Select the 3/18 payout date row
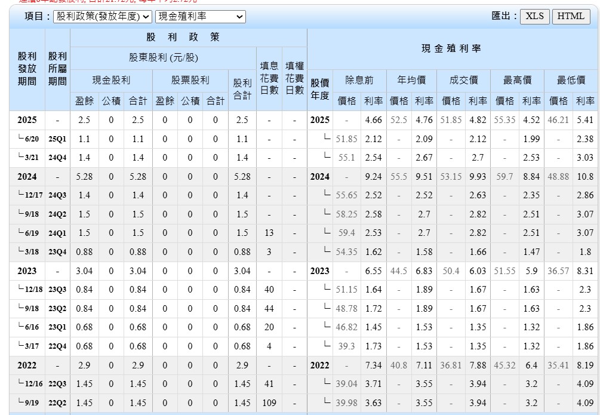This screenshot has width=600, height=415. (27, 252)
